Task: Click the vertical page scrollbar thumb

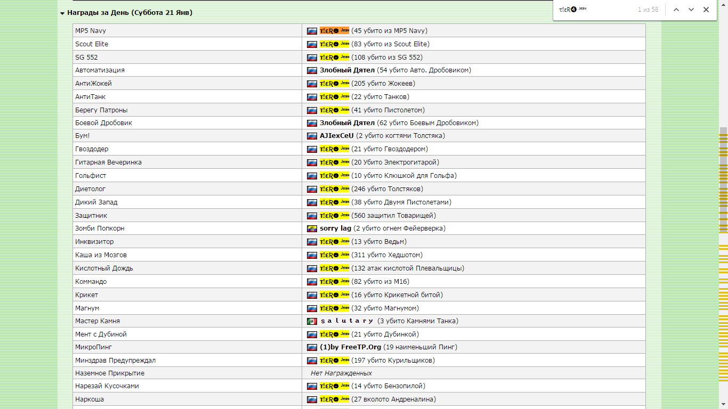Action: (x=723, y=146)
